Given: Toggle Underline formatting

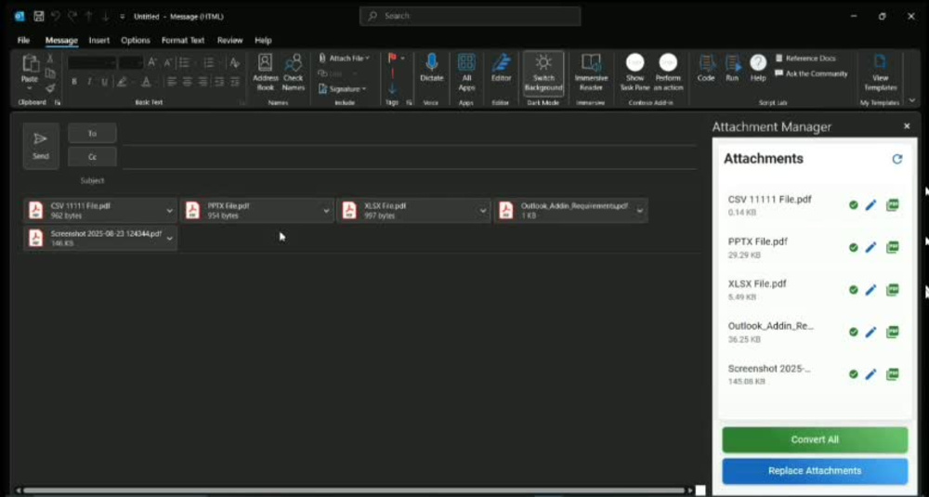Looking at the screenshot, I should pos(104,82).
